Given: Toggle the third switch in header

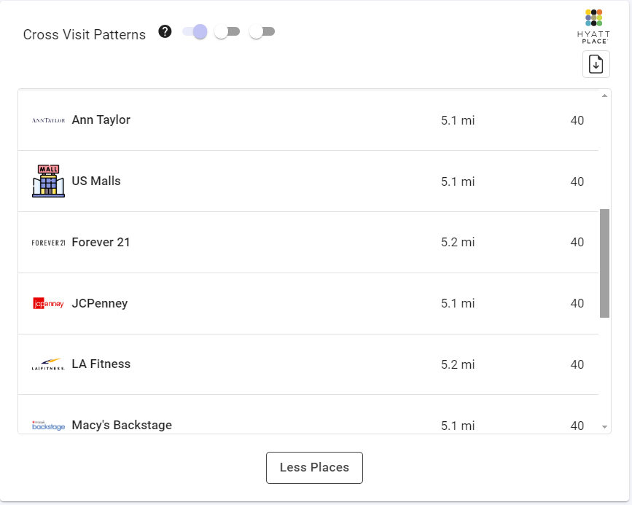Looking at the screenshot, I should pyautogui.click(x=262, y=31).
